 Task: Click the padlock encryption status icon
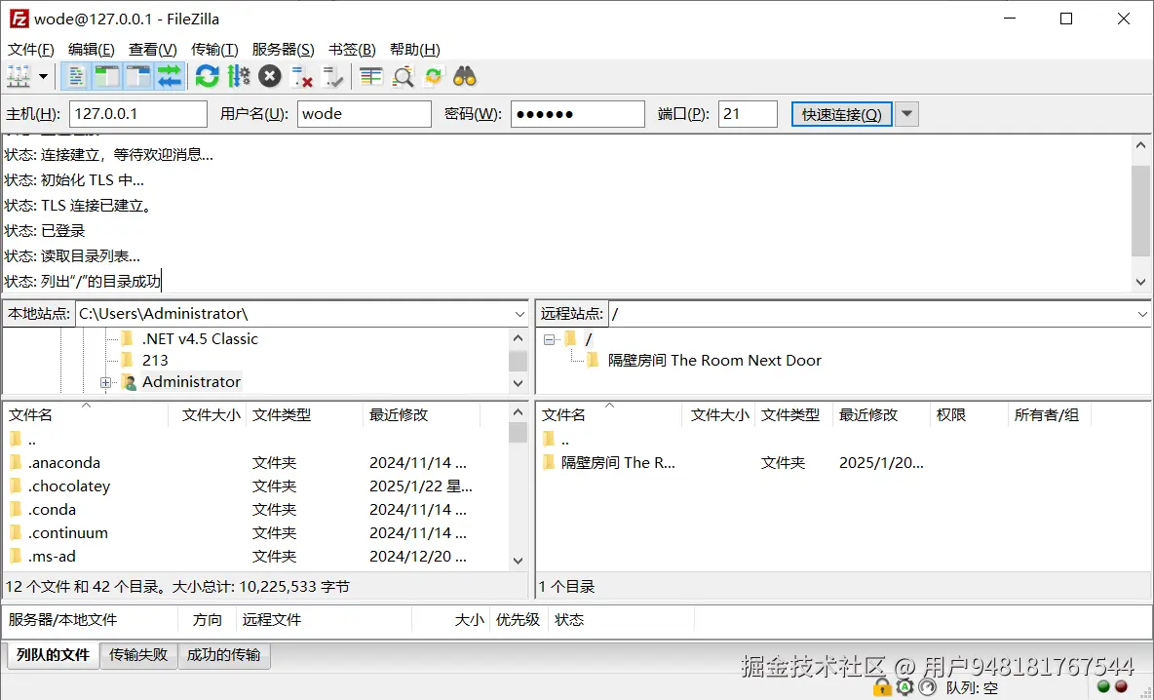click(x=881, y=687)
